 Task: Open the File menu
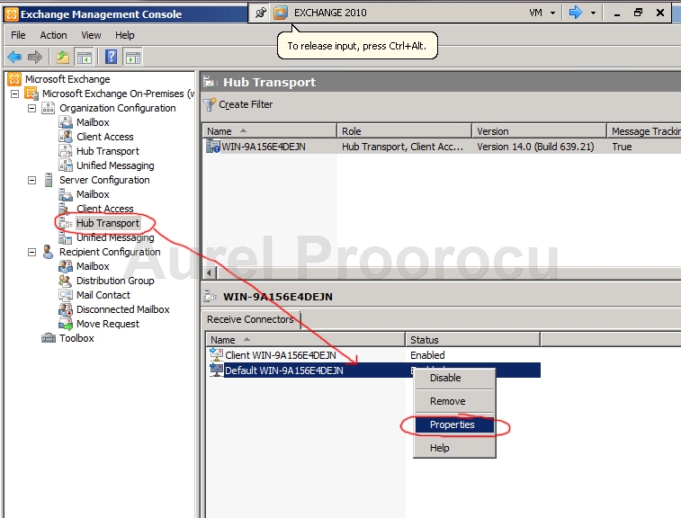18,35
